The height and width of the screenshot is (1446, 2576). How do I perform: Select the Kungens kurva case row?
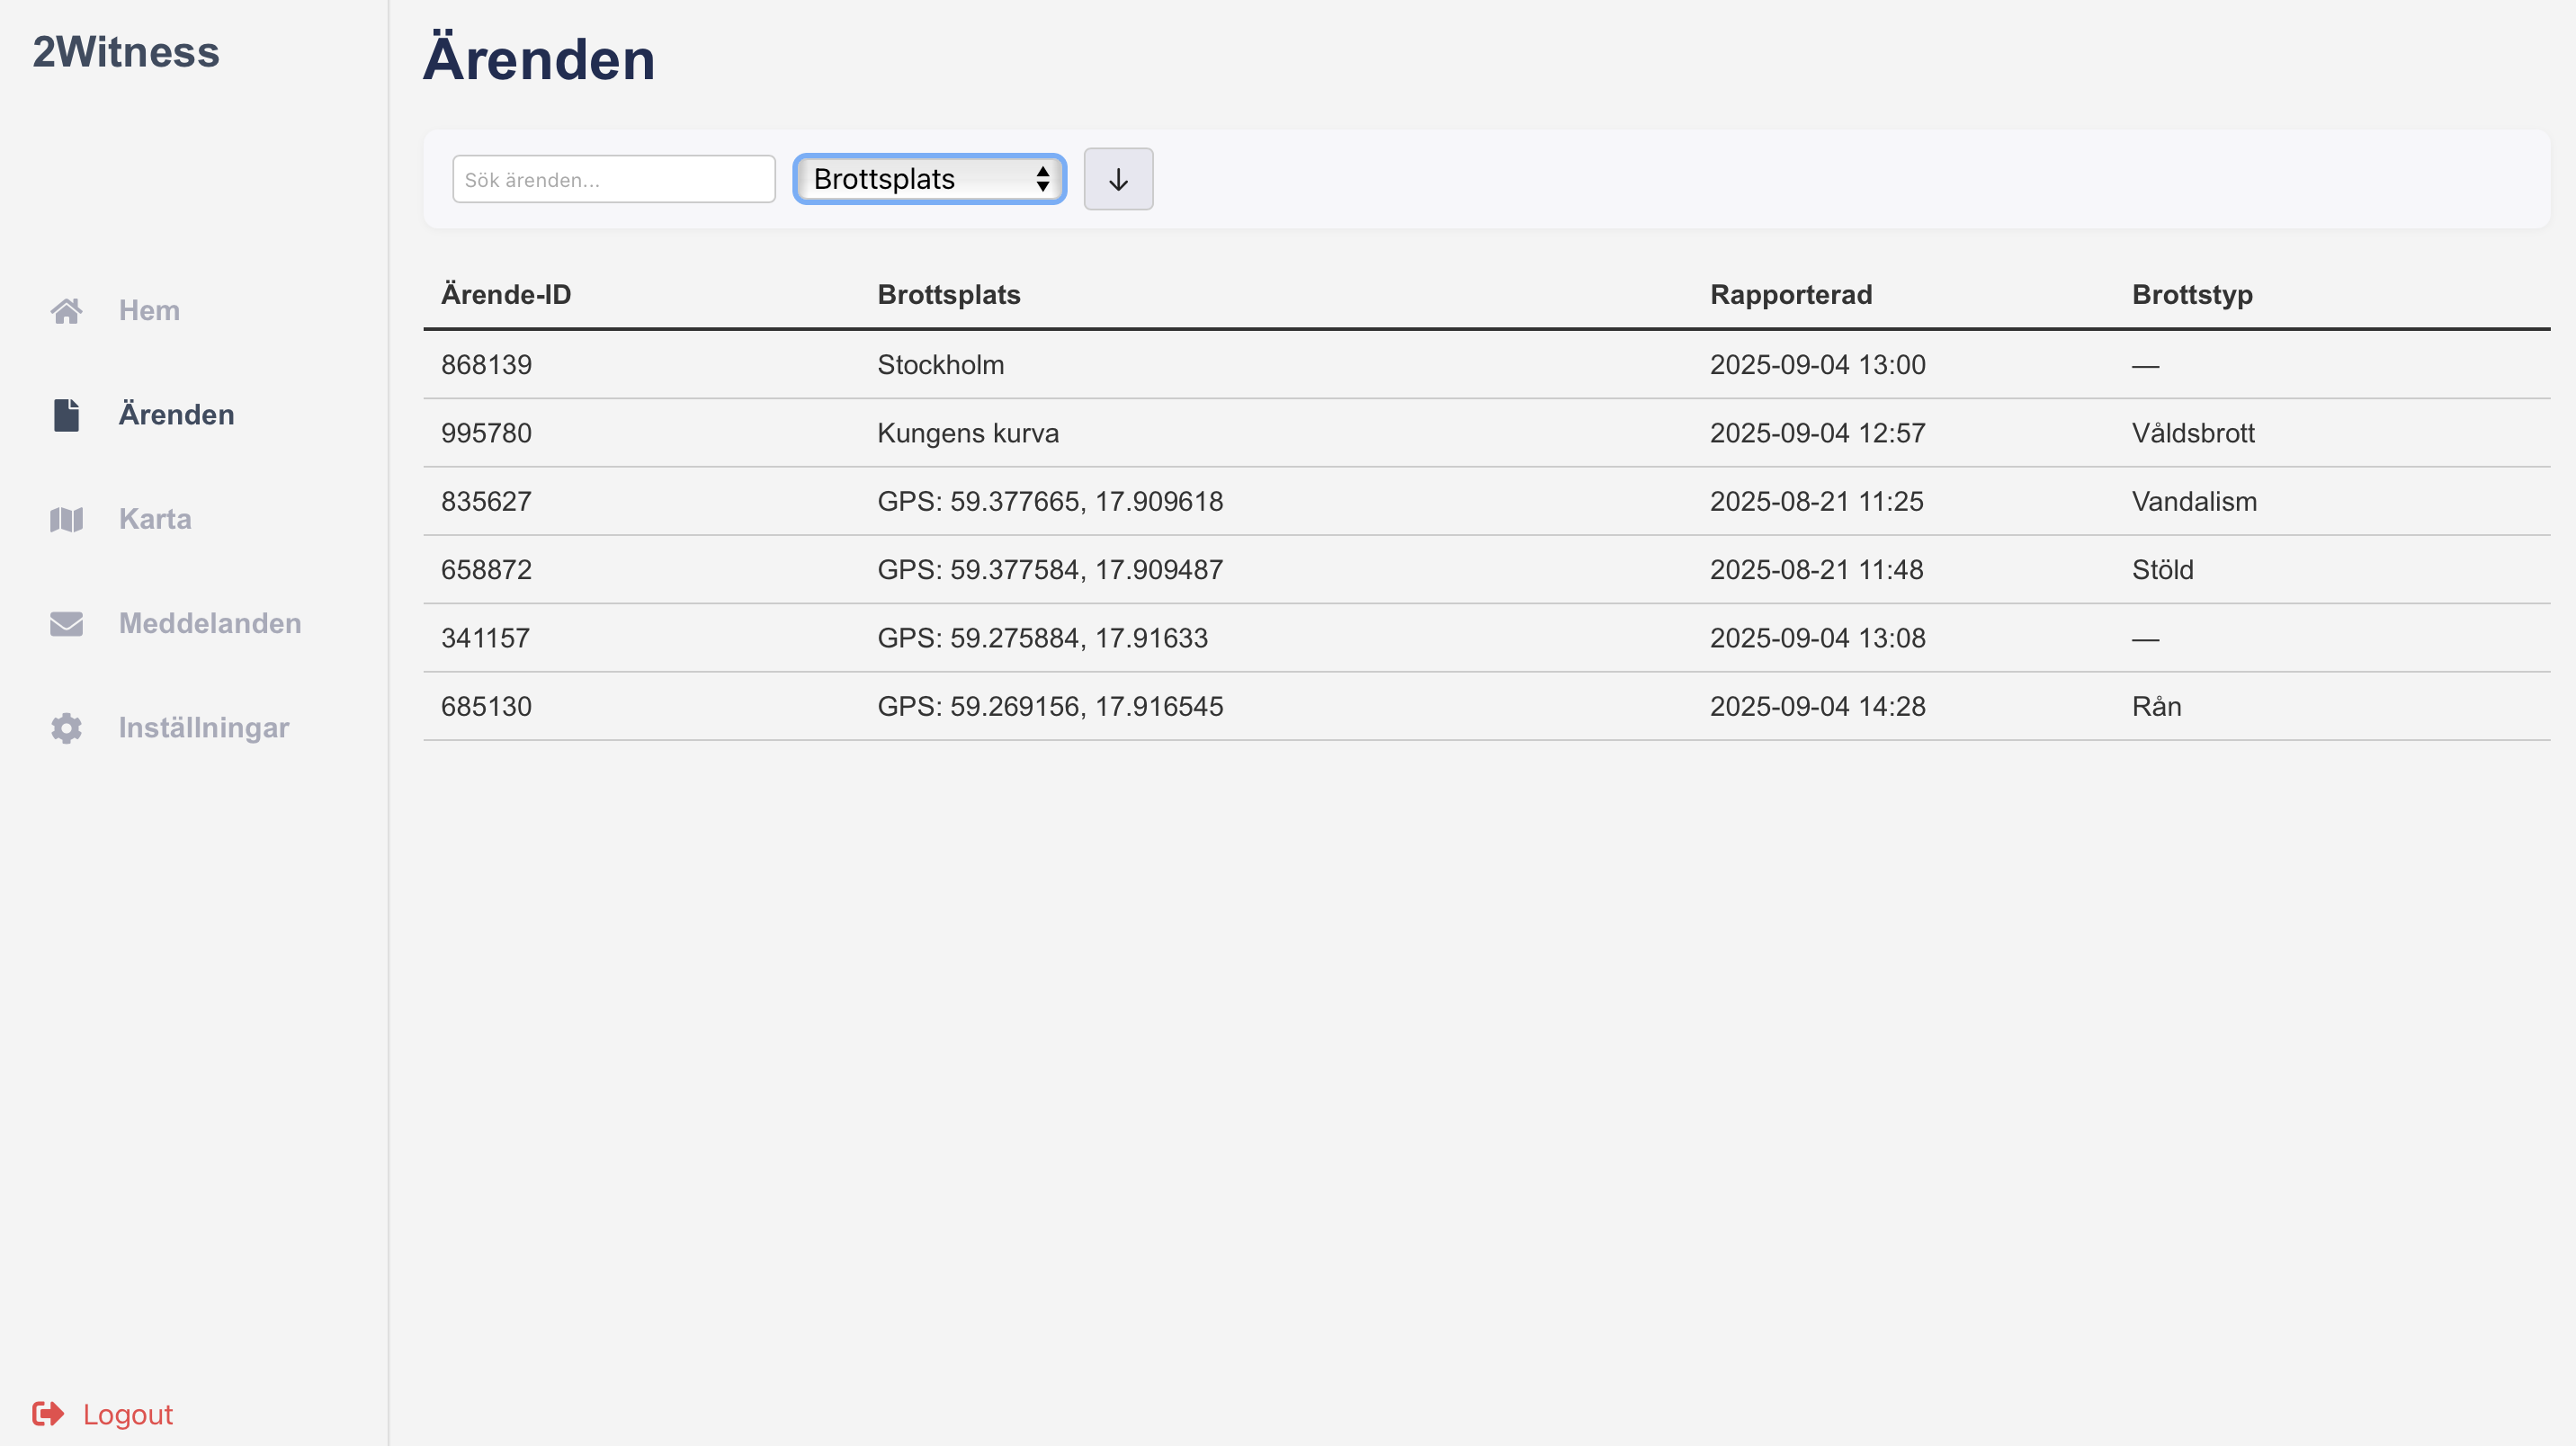[967, 433]
